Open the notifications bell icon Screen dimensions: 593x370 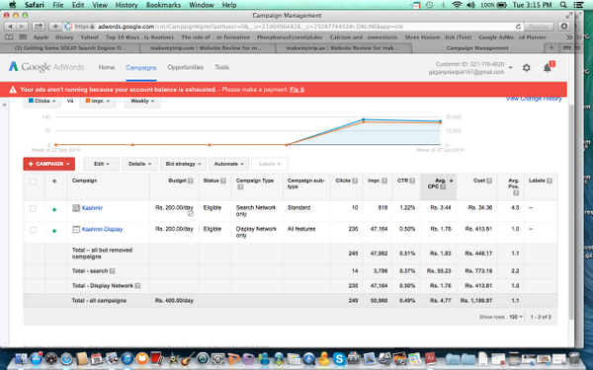coord(548,68)
